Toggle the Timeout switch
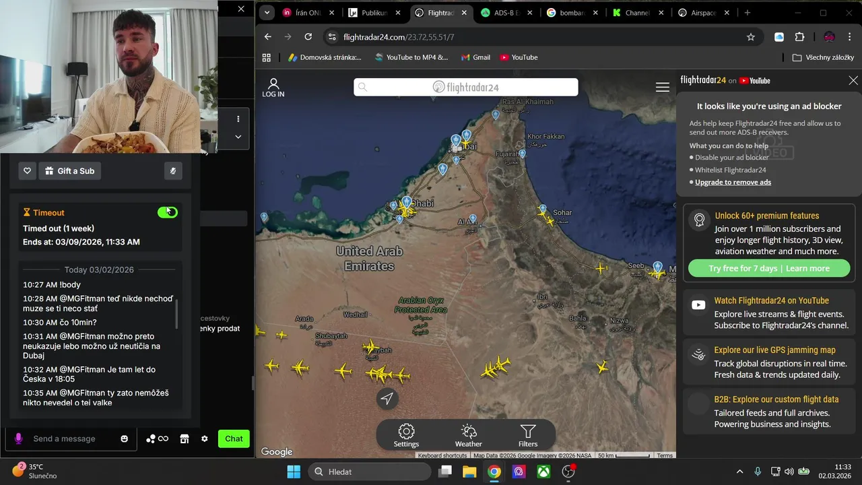862x485 pixels. 168,212
